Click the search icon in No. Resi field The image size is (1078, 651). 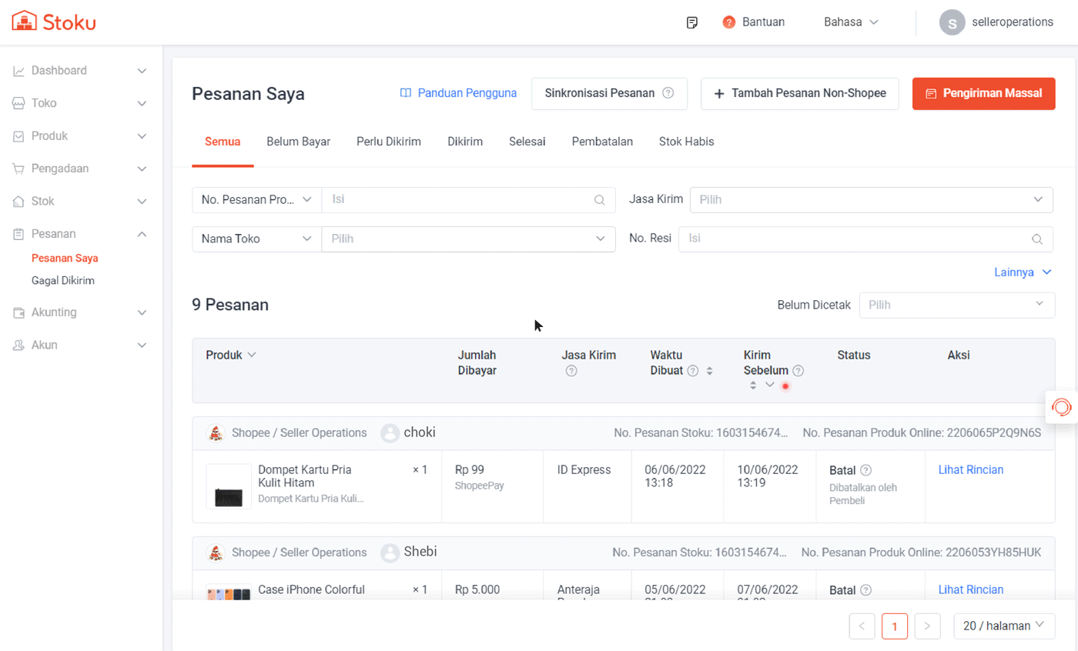point(1037,239)
